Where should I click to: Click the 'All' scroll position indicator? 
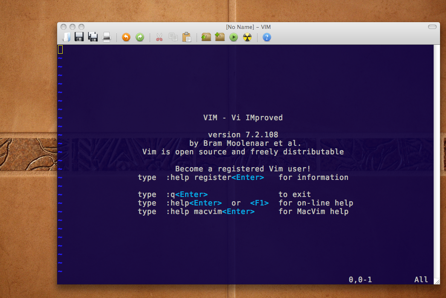(x=421, y=280)
